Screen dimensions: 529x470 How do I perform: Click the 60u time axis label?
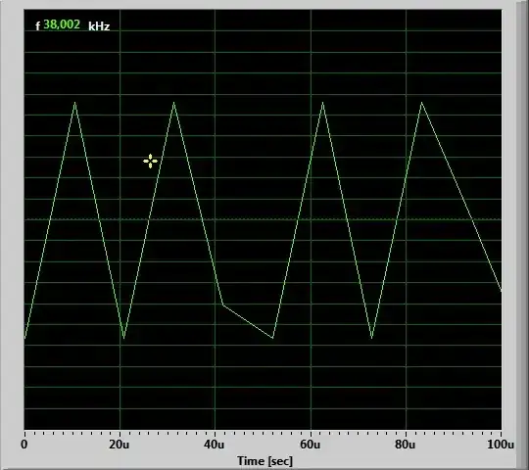click(x=310, y=445)
